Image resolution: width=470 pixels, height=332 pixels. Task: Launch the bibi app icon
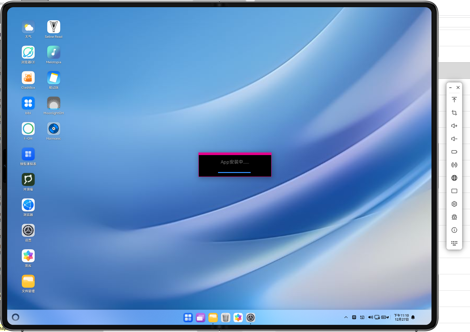click(x=28, y=103)
